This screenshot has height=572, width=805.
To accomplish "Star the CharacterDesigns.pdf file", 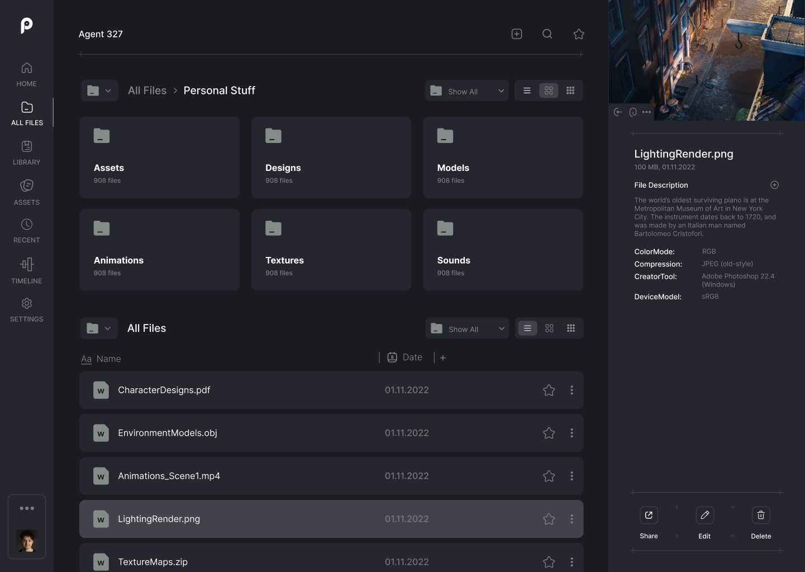I will 549,390.
